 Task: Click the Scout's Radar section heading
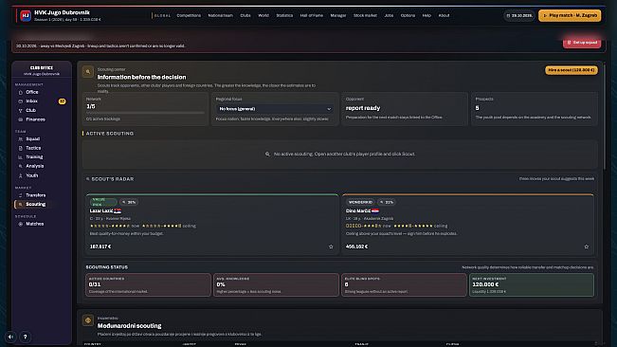tap(113, 179)
